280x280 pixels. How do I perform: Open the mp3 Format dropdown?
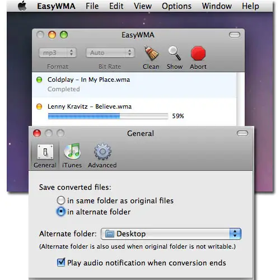(58, 53)
